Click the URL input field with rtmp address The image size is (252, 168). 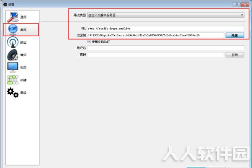(166, 29)
